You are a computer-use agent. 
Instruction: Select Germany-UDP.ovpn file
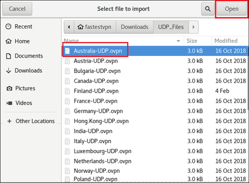pos(155,111)
